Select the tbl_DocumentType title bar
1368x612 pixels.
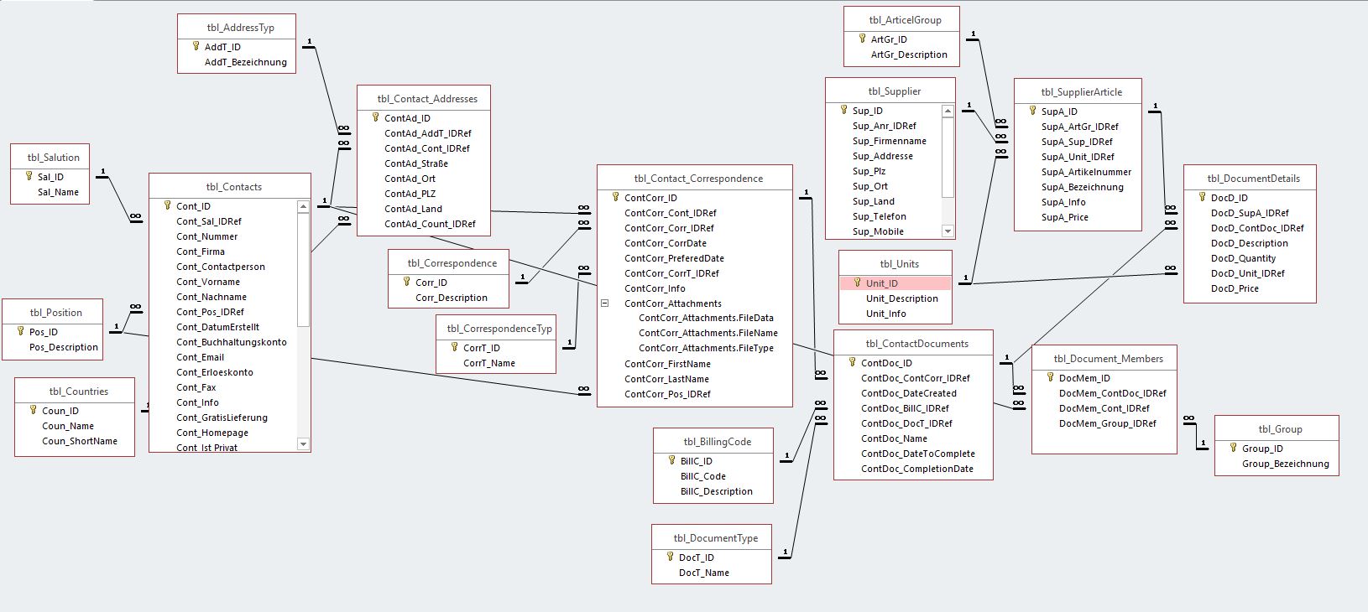[712, 537]
